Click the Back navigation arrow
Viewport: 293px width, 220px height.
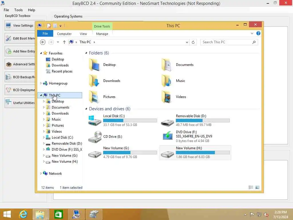tap(43, 42)
